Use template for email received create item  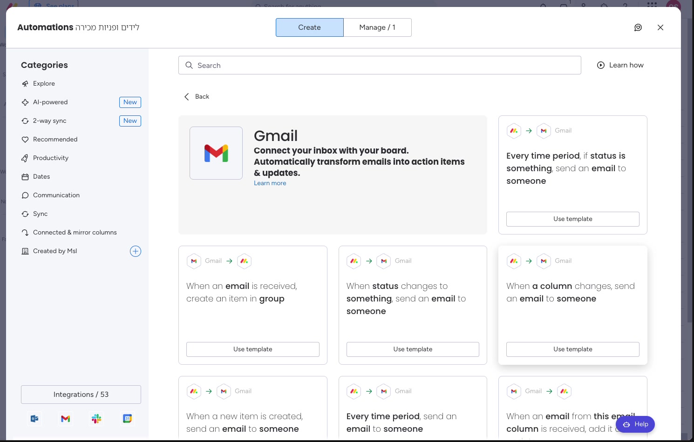point(253,349)
